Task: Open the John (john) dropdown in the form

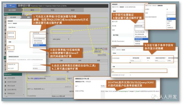Action: [x=61, y=39]
